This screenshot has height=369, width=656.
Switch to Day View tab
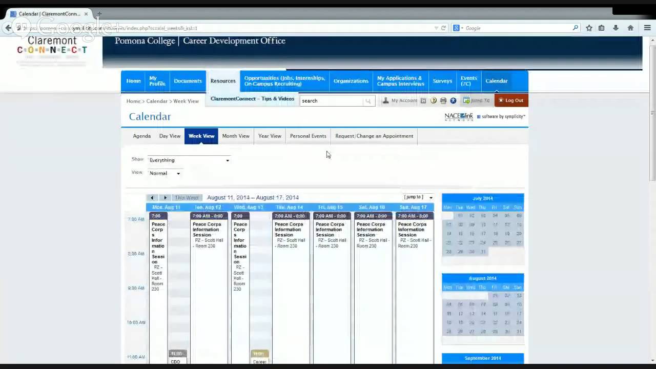170,136
